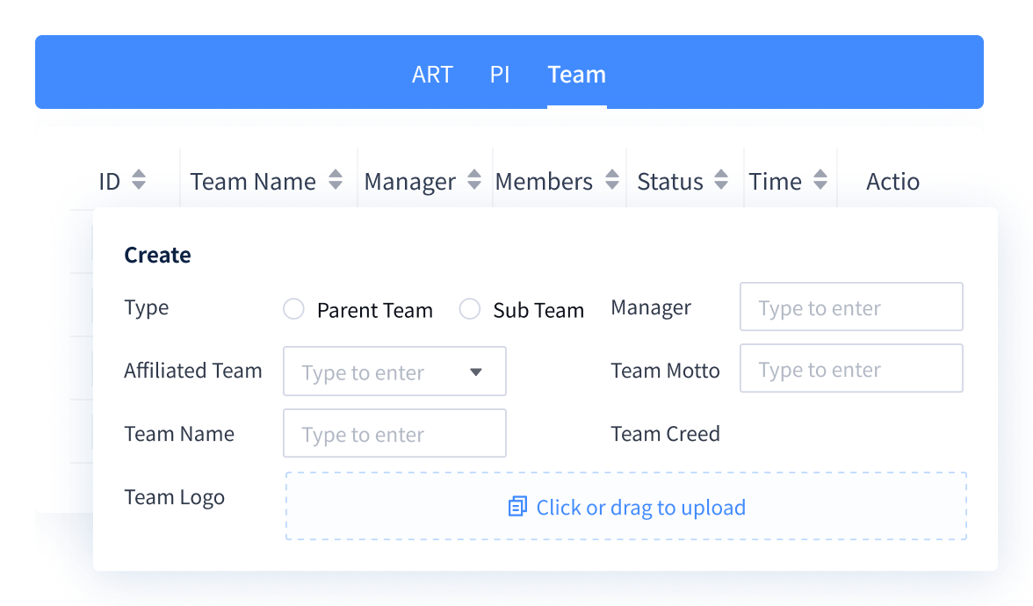
Task: Sort by Manager using arrow icon
Action: [x=474, y=181]
